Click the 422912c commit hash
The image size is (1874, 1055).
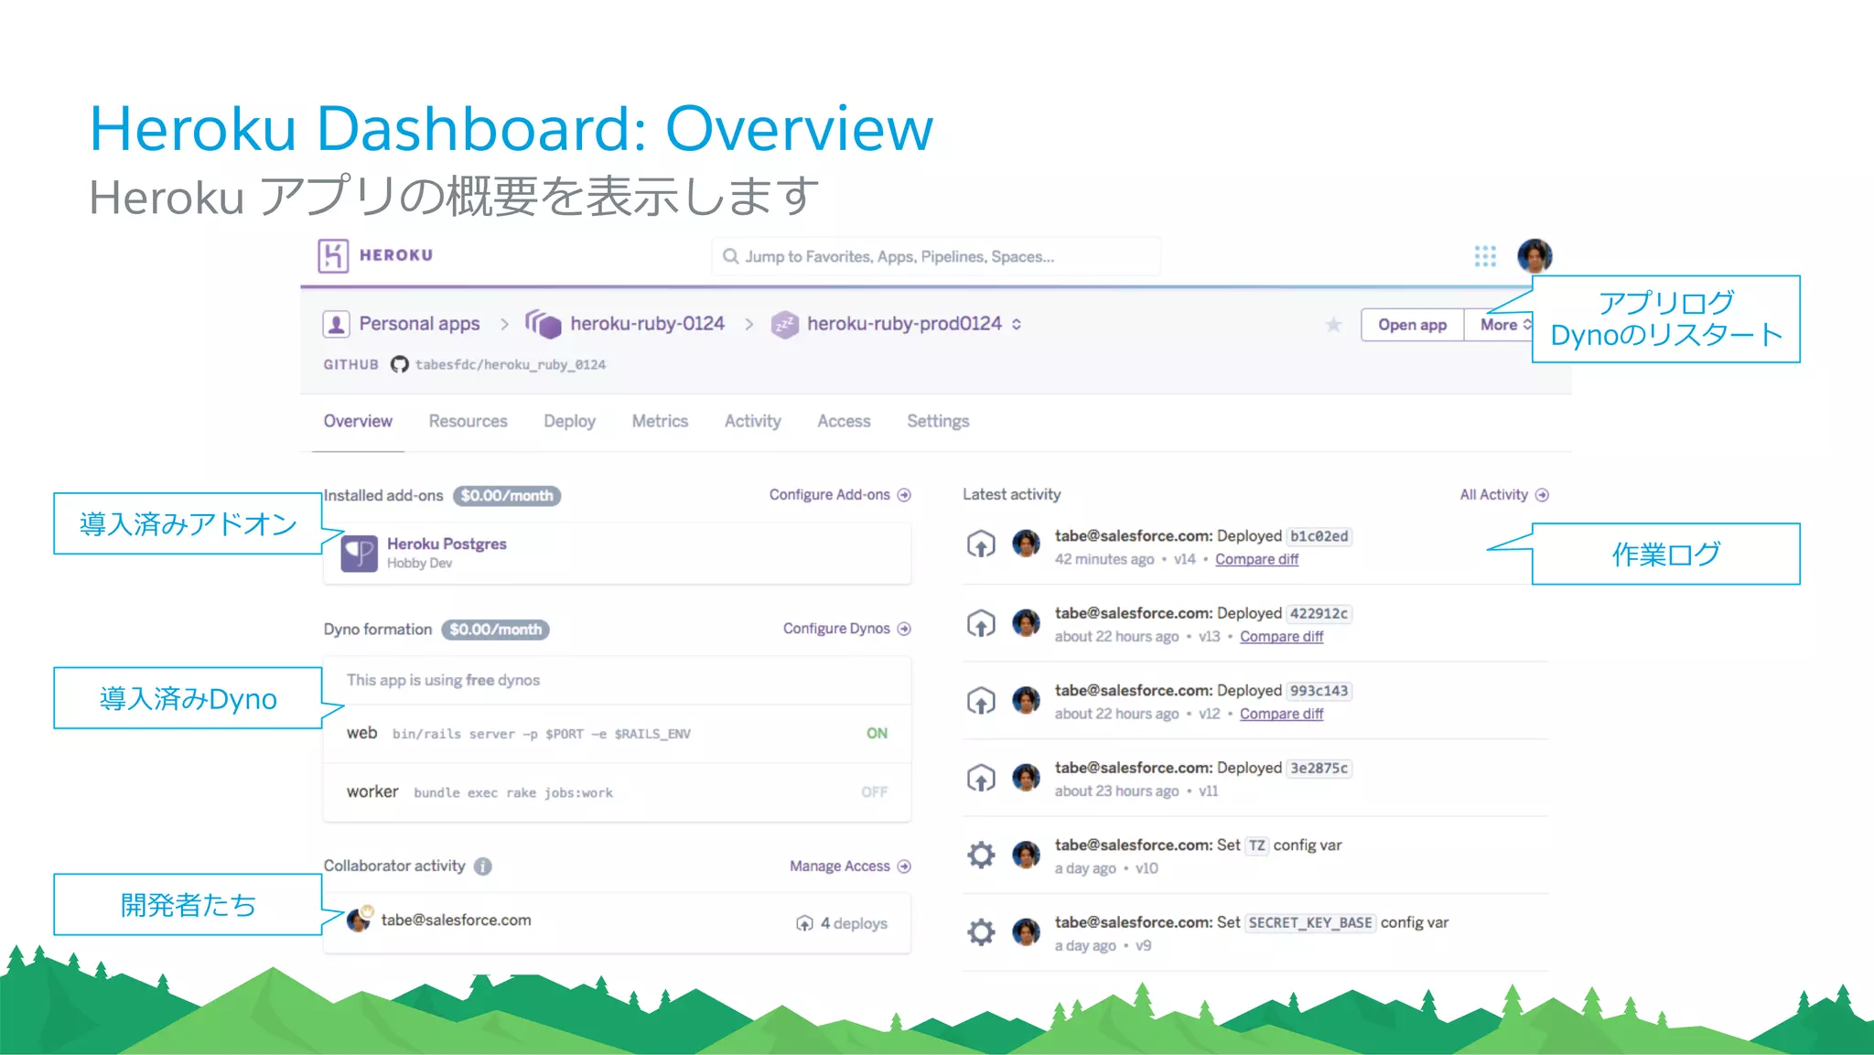(1319, 614)
